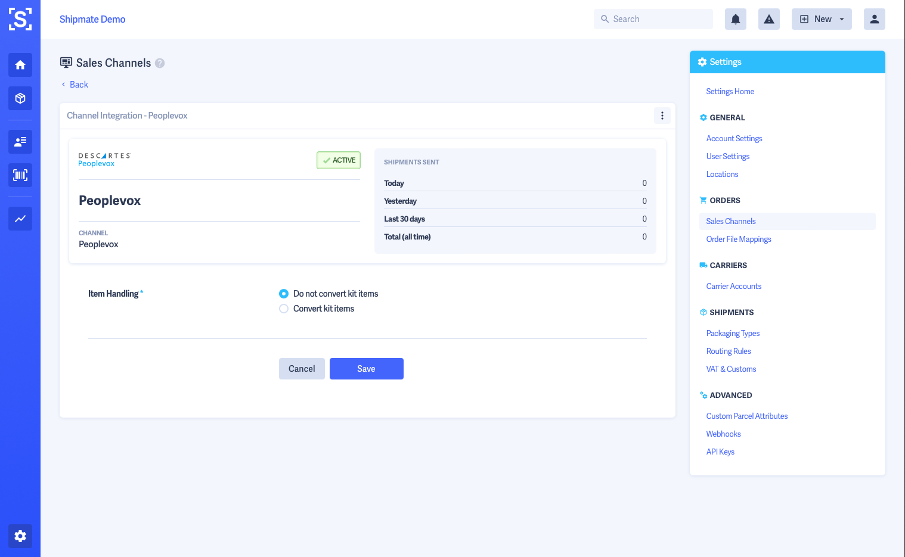Open the Settings gear in sidebar

(20, 536)
